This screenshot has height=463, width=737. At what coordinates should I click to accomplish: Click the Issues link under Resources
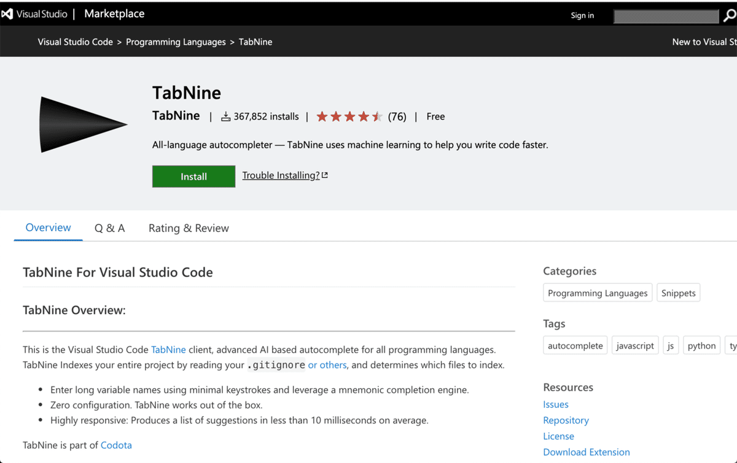pos(555,404)
